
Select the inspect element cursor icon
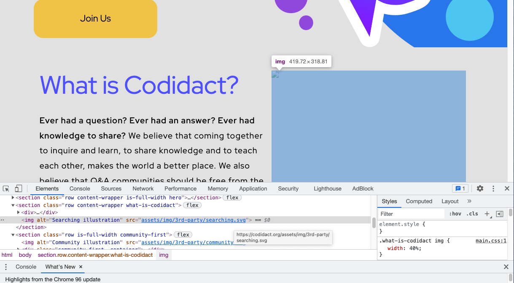pyautogui.click(x=5, y=188)
